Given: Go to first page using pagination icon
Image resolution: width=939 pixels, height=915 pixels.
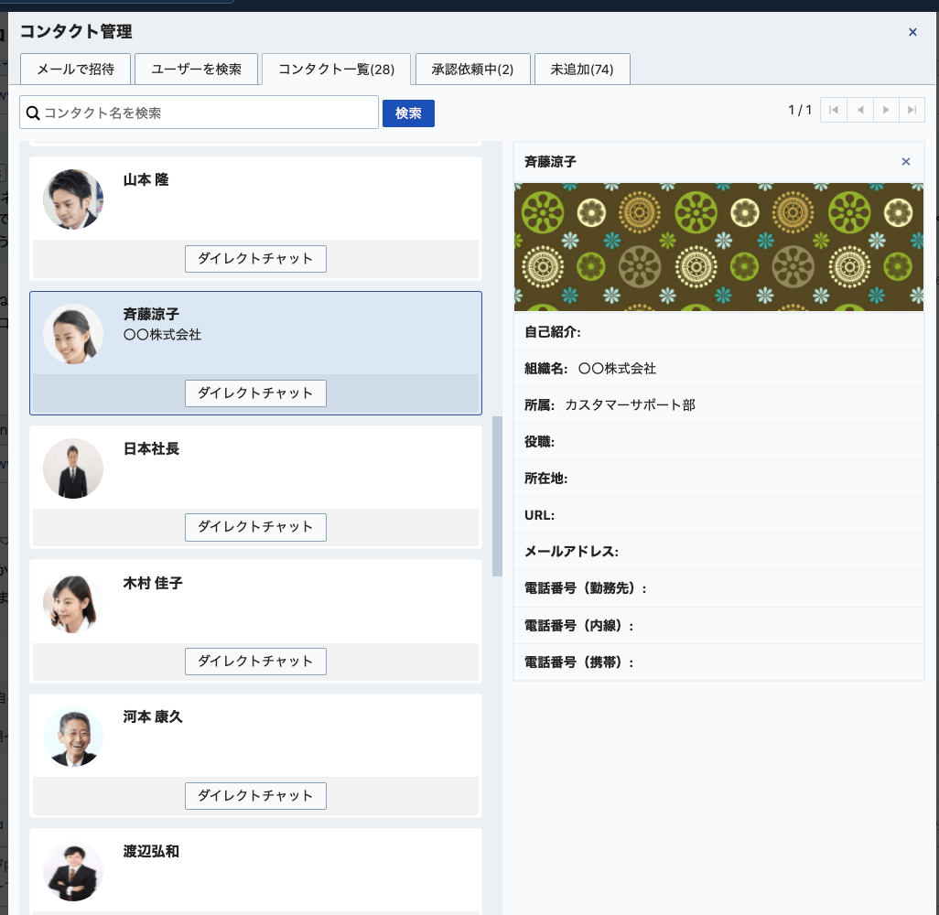Looking at the screenshot, I should (x=833, y=110).
